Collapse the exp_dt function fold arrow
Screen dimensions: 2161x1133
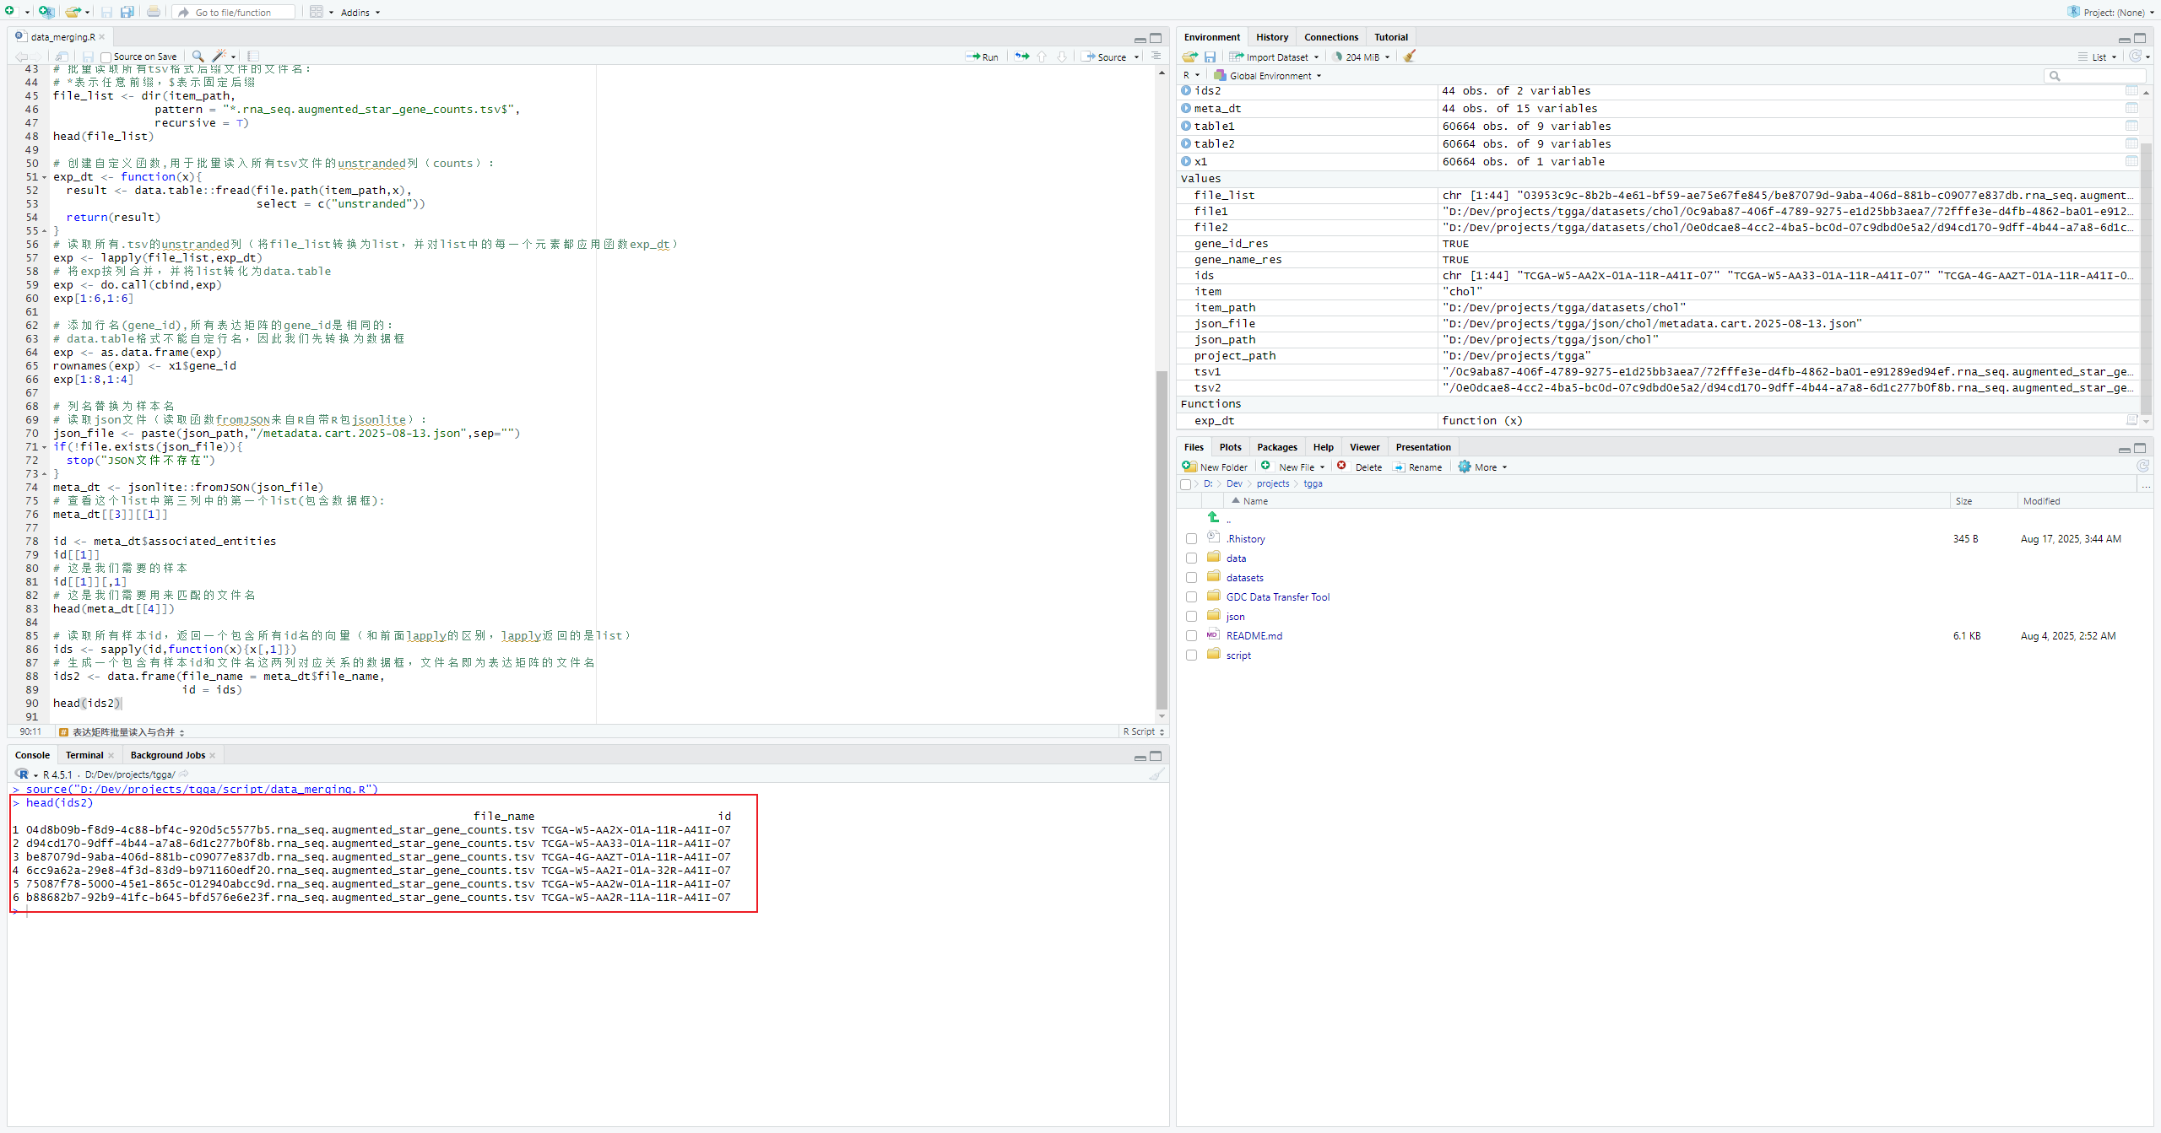pyautogui.click(x=45, y=177)
